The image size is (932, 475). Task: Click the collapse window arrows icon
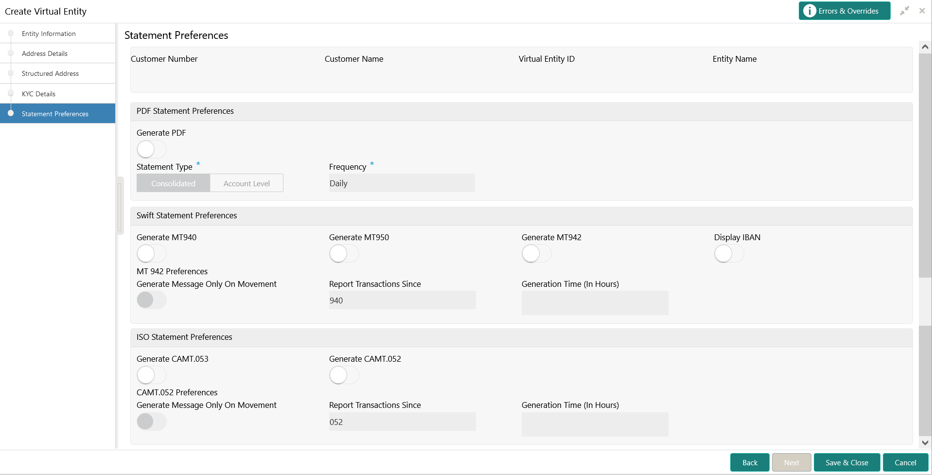point(904,11)
